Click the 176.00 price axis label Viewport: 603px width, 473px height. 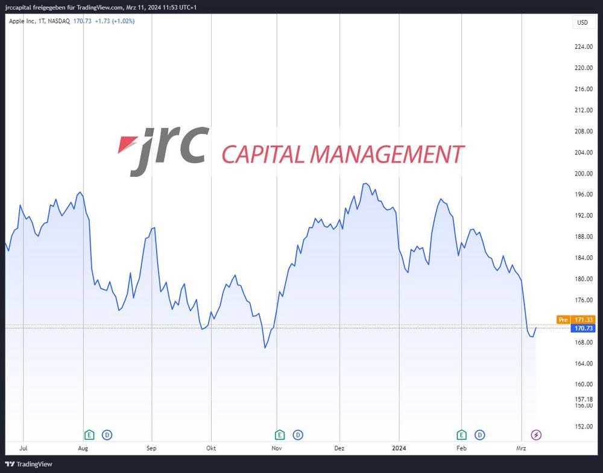coord(583,300)
